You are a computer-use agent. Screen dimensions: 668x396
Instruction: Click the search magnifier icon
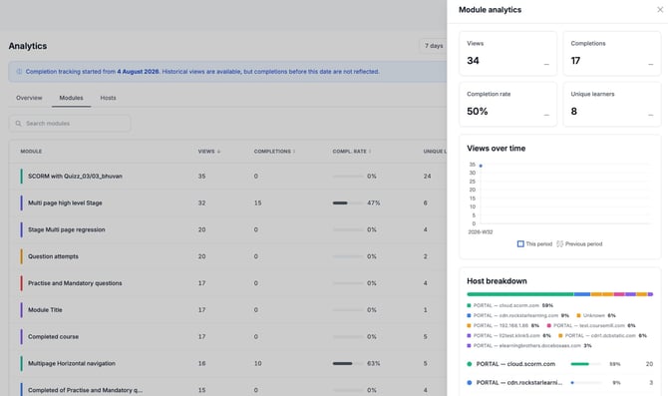pos(18,124)
